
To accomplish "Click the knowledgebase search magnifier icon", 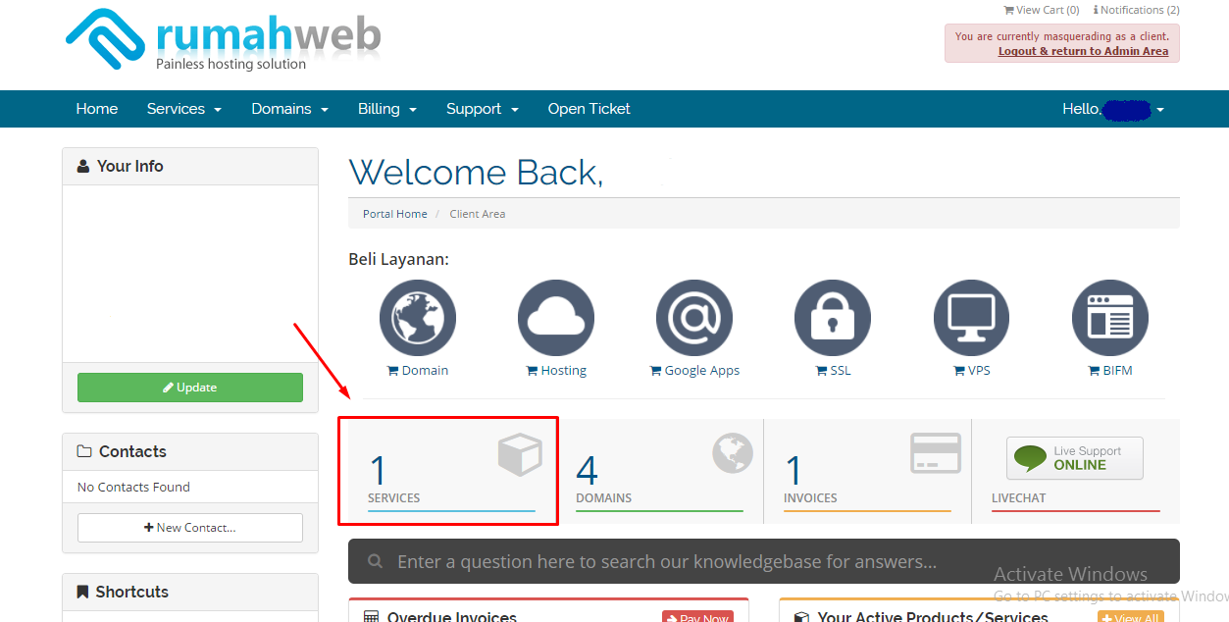I will click(x=375, y=562).
